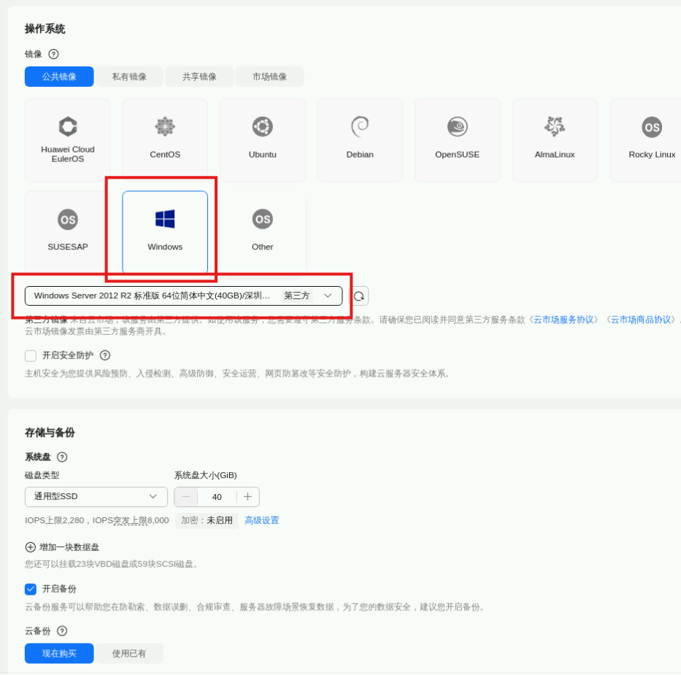Choose the CentOS operating system icon
The image size is (681, 675).
[165, 127]
